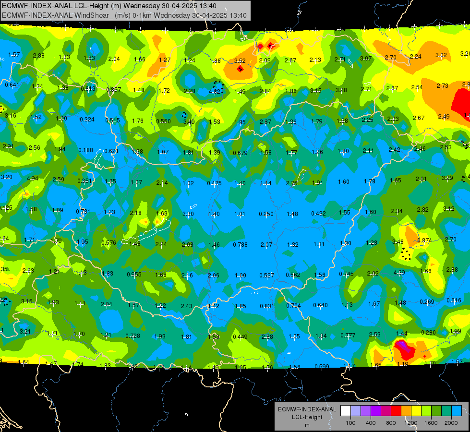
Task: Click the wind shear value 4.94
Action: (32, 179)
